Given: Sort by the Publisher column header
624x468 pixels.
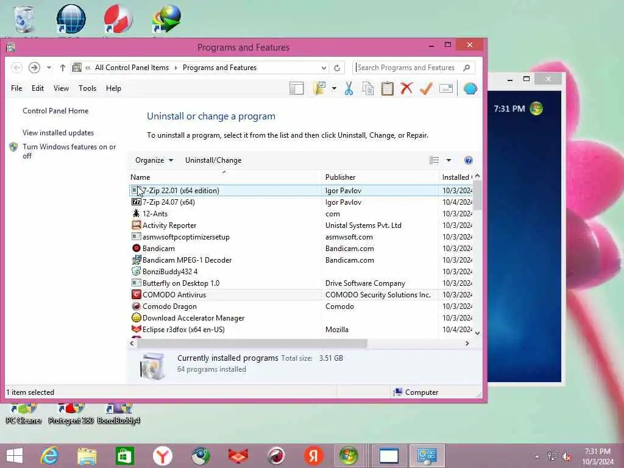Looking at the screenshot, I should click(379, 177).
